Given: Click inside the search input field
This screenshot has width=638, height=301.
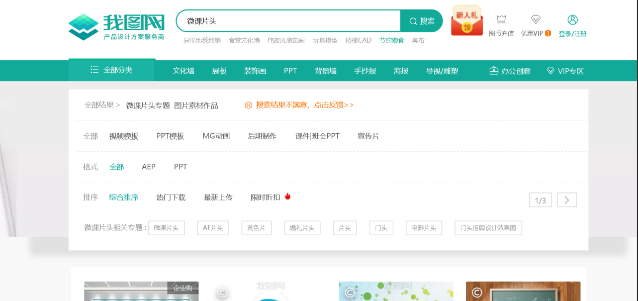Looking at the screenshot, I should 287,21.
